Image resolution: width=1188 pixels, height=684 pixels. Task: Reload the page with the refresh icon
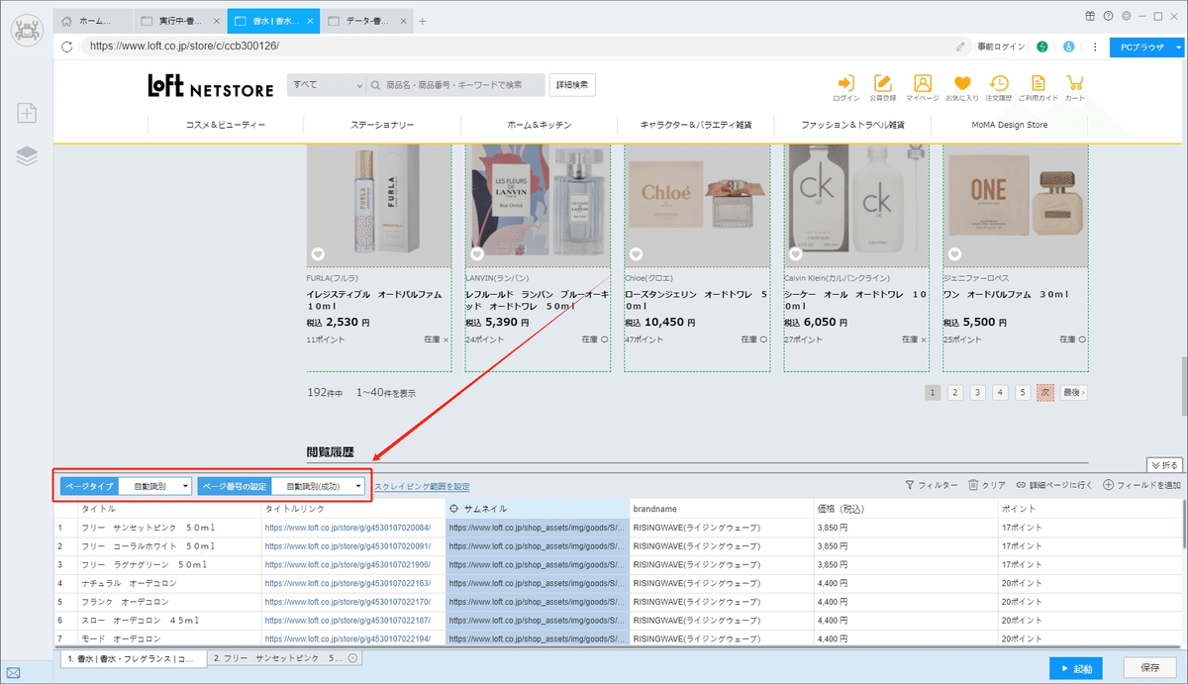coord(67,46)
